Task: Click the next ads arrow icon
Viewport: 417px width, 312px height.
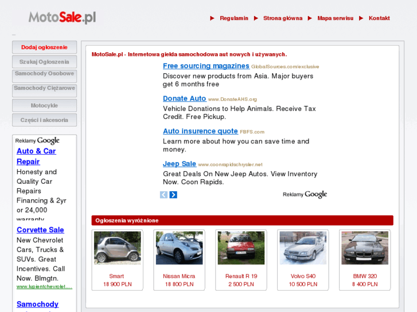Action: pyautogui.click(x=173, y=195)
